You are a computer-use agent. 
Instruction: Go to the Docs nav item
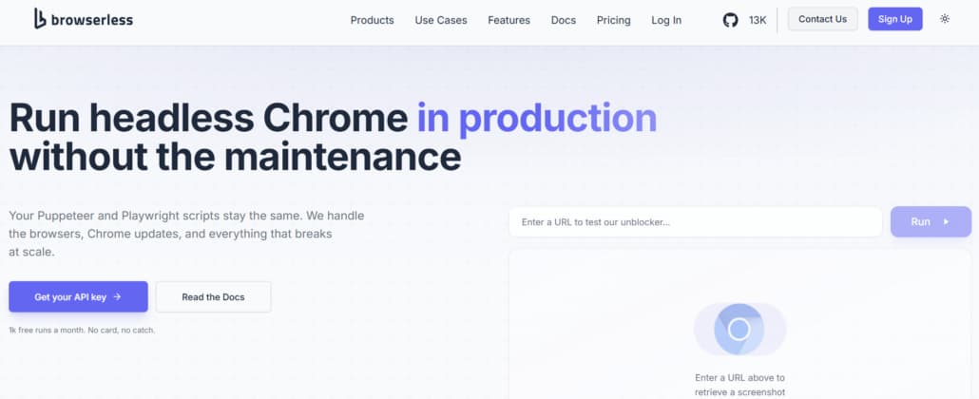(x=564, y=20)
